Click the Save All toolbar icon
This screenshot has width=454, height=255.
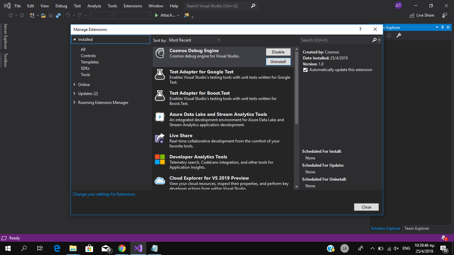coord(58,15)
